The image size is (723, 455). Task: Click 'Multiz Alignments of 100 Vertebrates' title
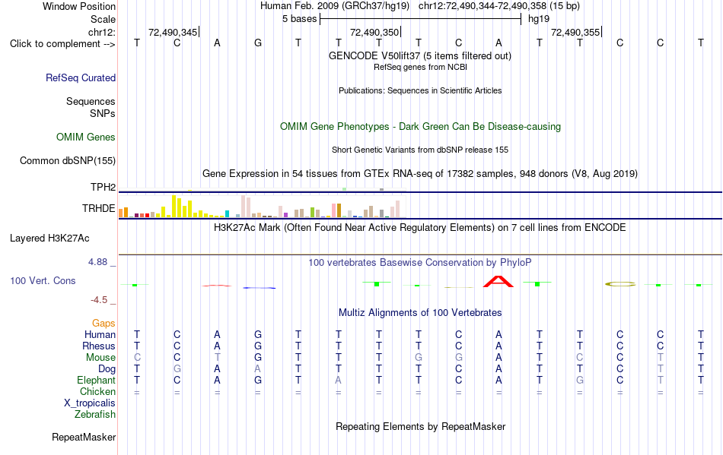(x=420, y=313)
